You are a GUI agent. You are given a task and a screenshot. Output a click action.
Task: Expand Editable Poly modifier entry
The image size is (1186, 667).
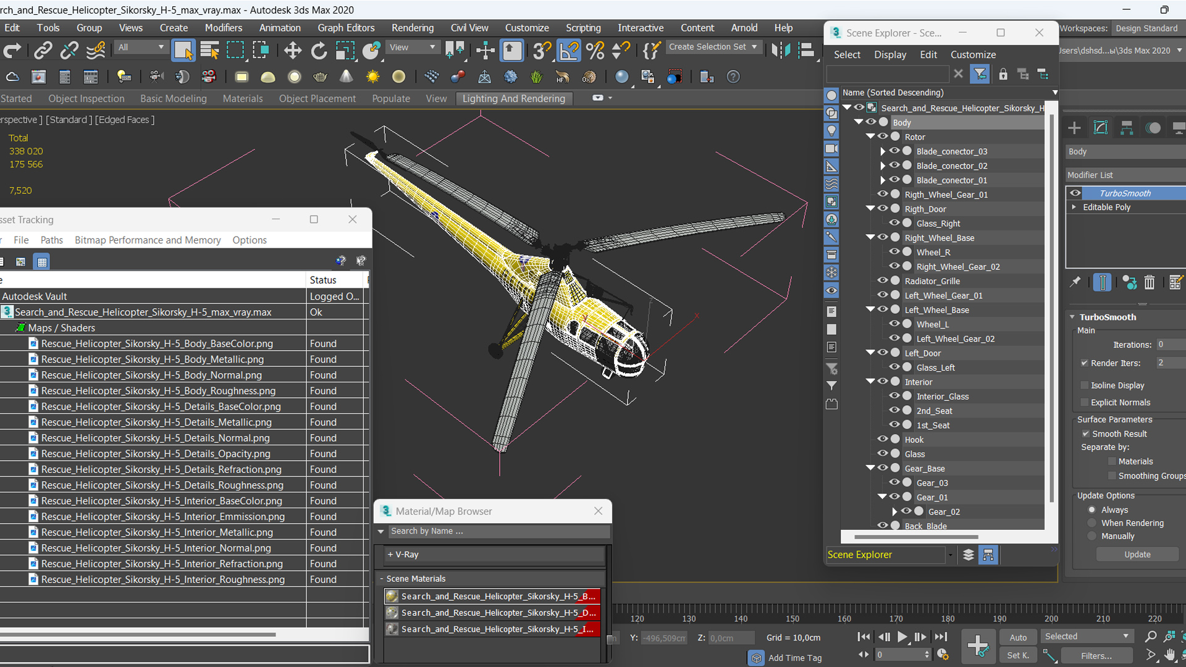pyautogui.click(x=1075, y=207)
